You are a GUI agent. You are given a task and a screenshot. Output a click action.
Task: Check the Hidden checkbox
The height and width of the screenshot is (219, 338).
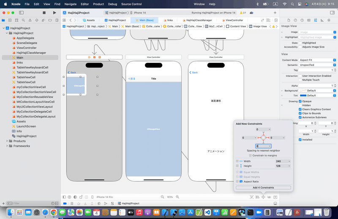tap(300, 105)
